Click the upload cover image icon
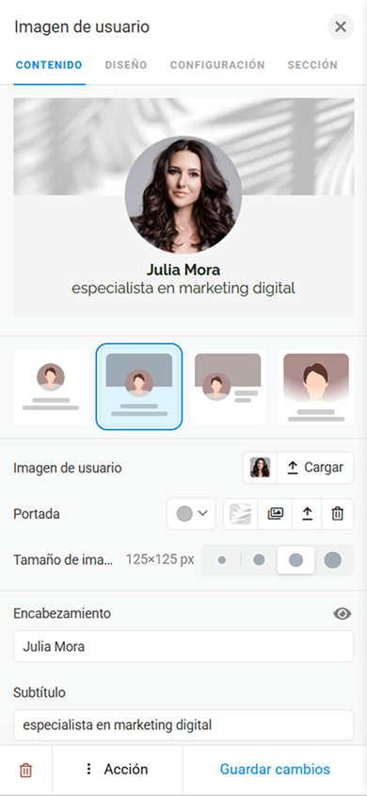The width and height of the screenshot is (367, 796). coord(307,514)
